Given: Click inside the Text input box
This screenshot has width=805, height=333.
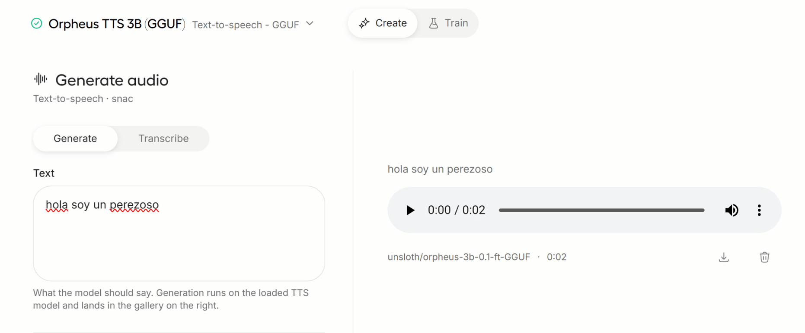Looking at the screenshot, I should 179,233.
